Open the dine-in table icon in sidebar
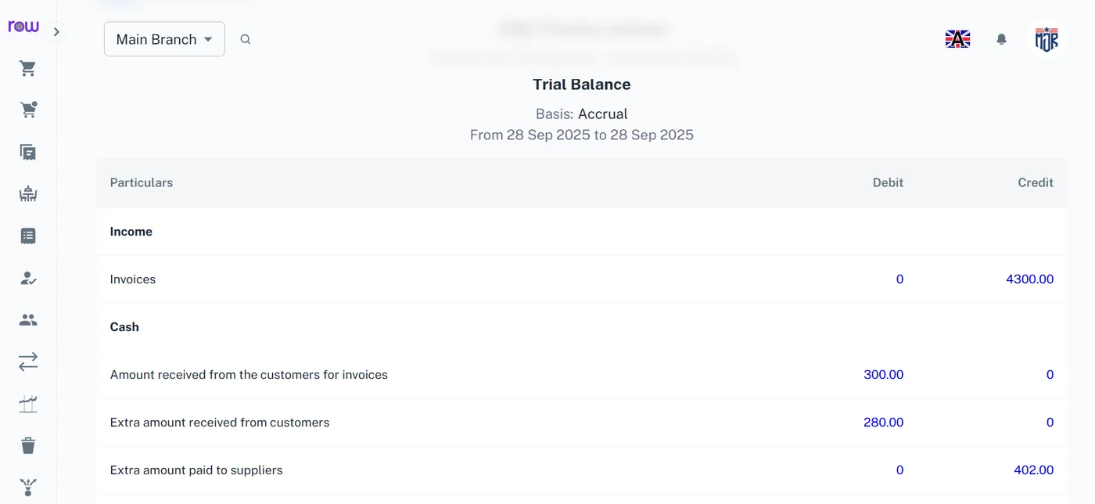The height and width of the screenshot is (504, 1095). click(28, 194)
